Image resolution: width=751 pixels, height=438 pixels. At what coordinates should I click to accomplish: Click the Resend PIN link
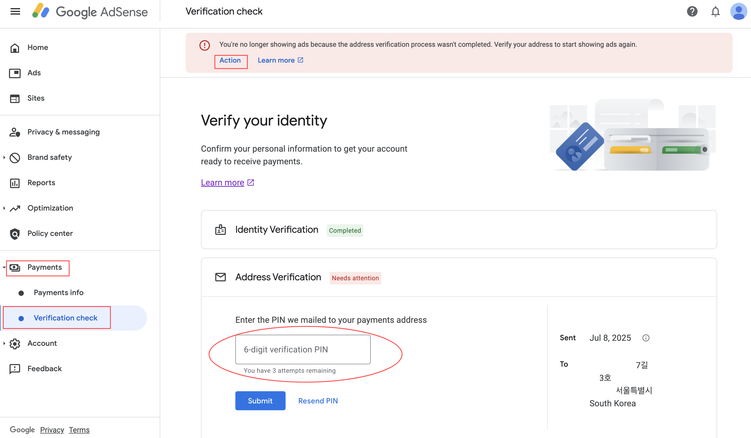[x=318, y=401]
